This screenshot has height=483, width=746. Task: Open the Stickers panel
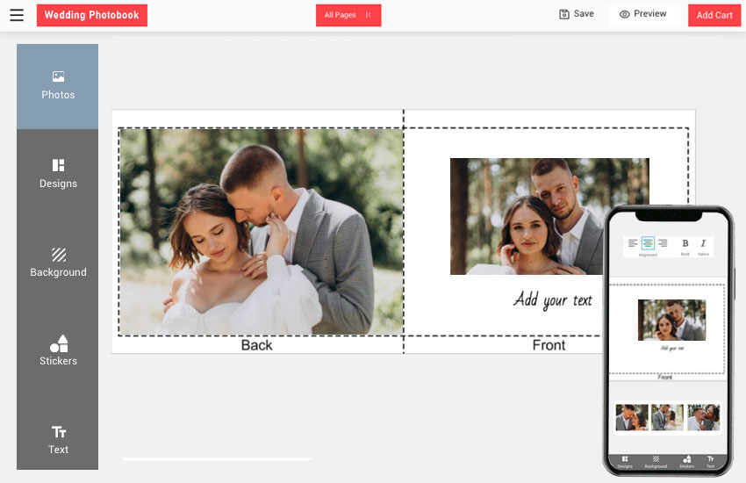tap(58, 350)
